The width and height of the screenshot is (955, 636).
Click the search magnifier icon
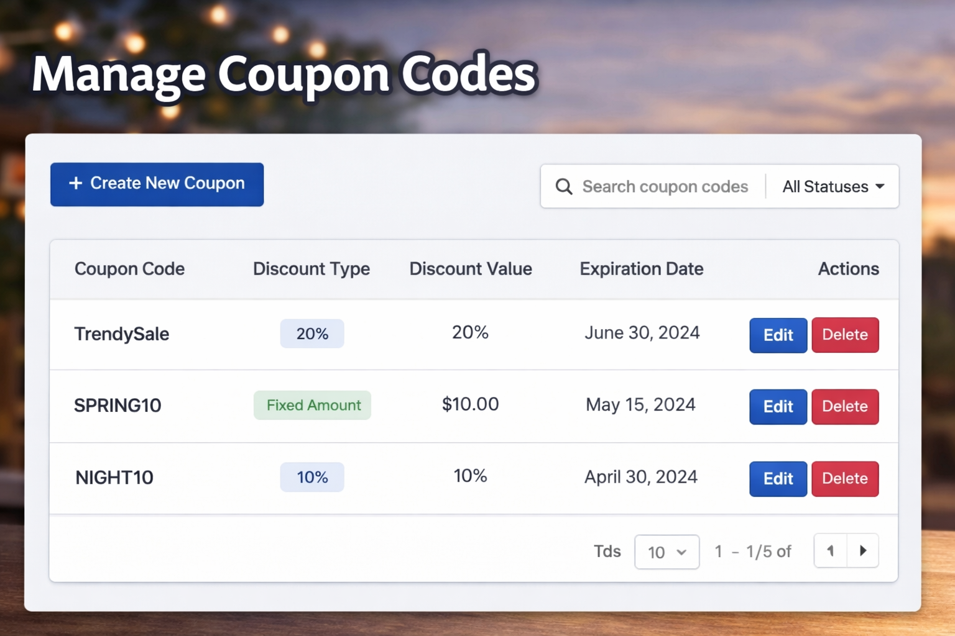[x=564, y=186]
